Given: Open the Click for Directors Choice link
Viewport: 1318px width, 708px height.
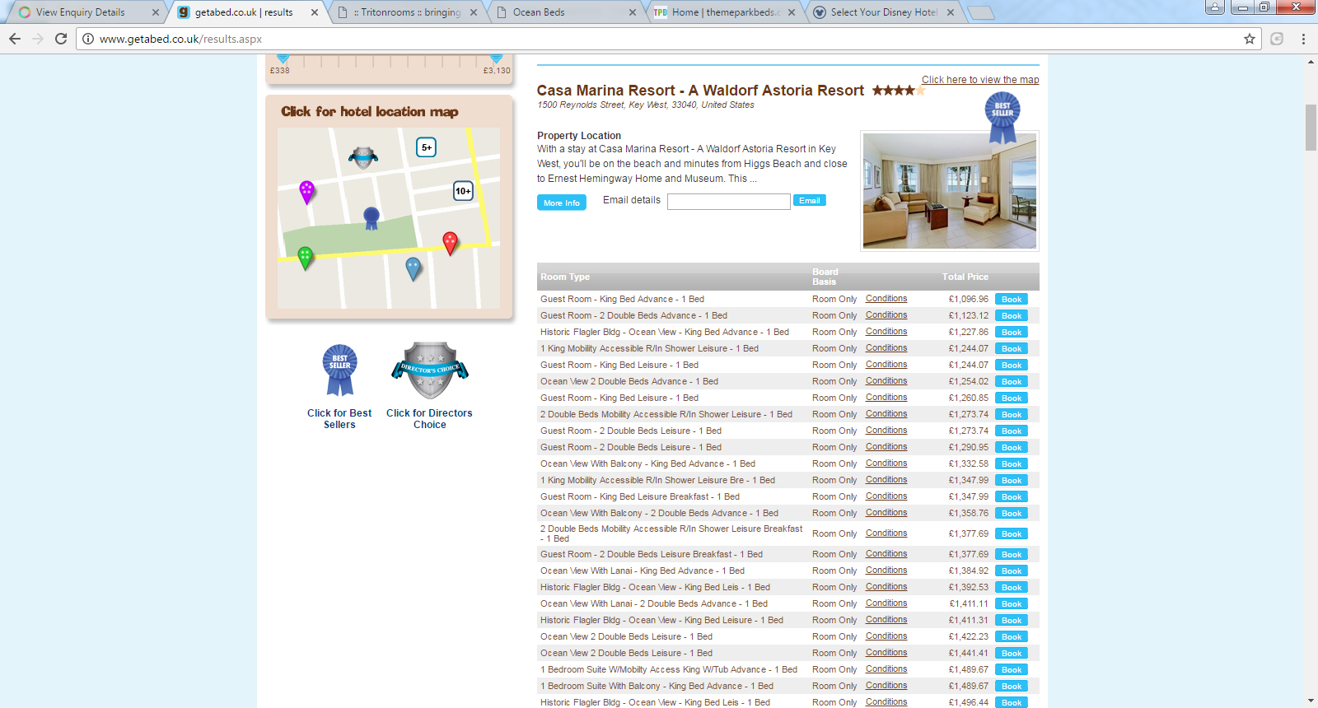Looking at the screenshot, I should pos(430,419).
